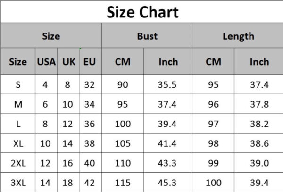283x192 pixels.
Task: Select length value 39.0 inch cell
Action: (x=259, y=163)
